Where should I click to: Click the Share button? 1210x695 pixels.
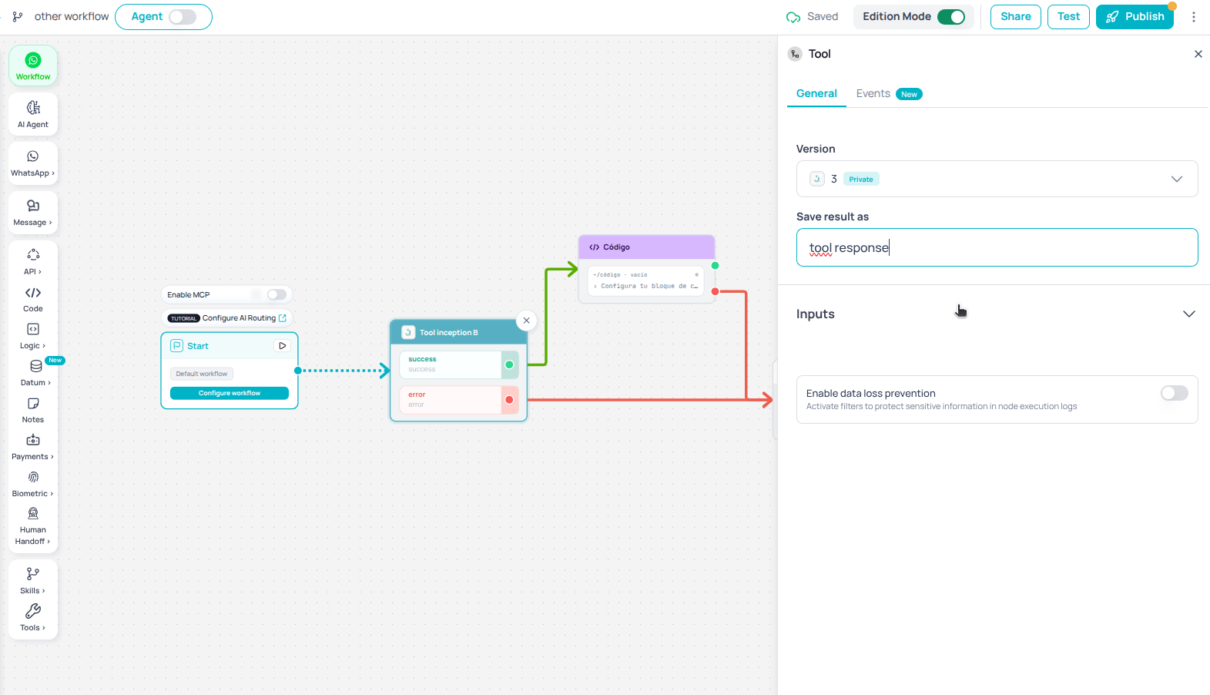[x=1016, y=17]
